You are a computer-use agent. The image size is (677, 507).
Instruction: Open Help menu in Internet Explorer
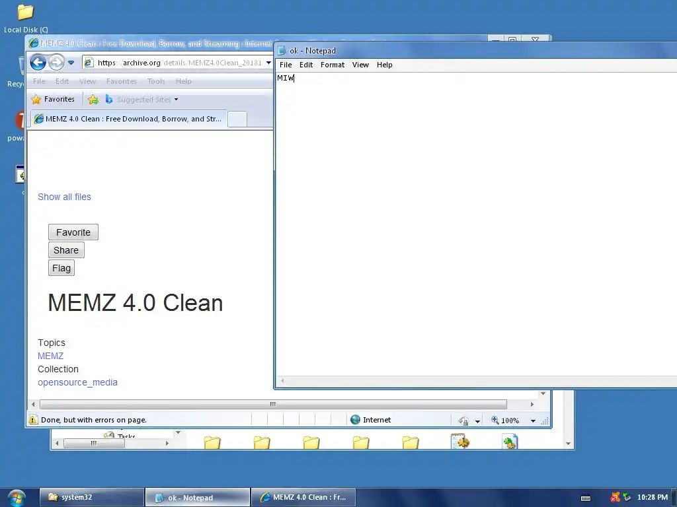pyautogui.click(x=184, y=81)
